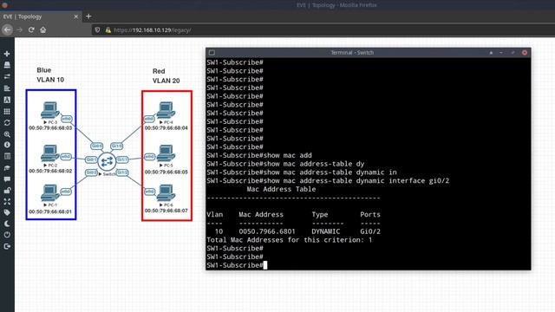Click the terminal cursor at last prompt
This screenshot has width=555, height=312.
[x=265, y=265]
